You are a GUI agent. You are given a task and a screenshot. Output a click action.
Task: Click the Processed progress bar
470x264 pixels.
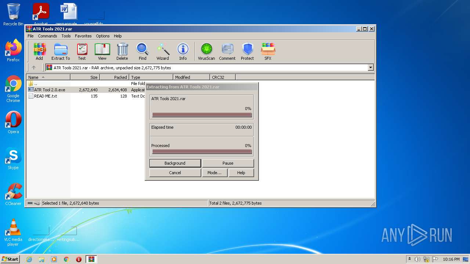tap(202, 151)
